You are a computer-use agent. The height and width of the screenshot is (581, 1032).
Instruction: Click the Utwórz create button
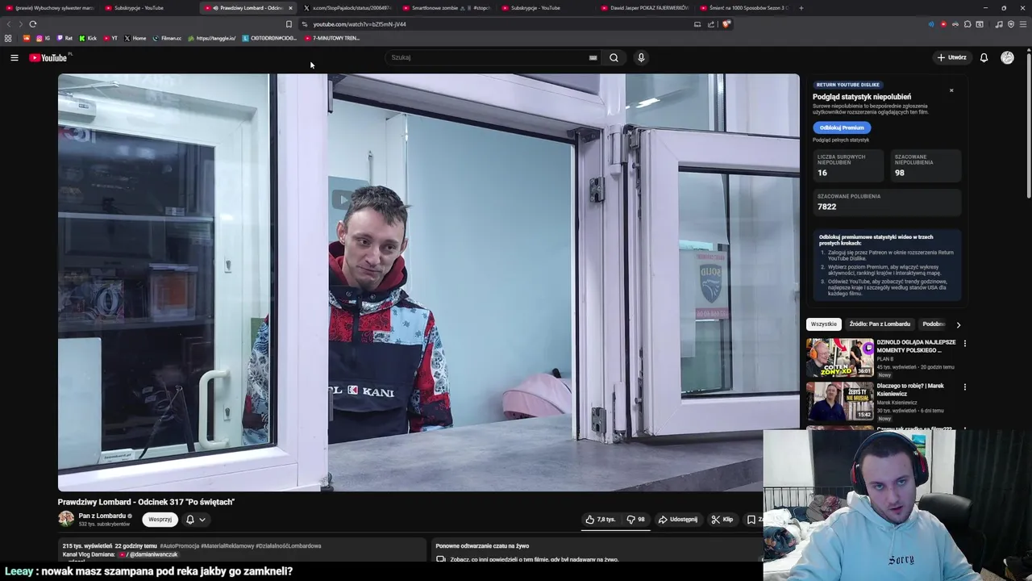coord(951,57)
